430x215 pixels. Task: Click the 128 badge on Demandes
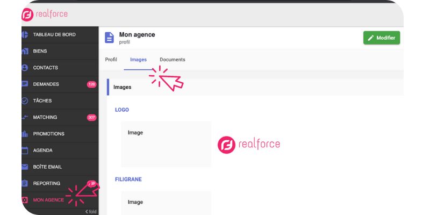click(x=91, y=84)
